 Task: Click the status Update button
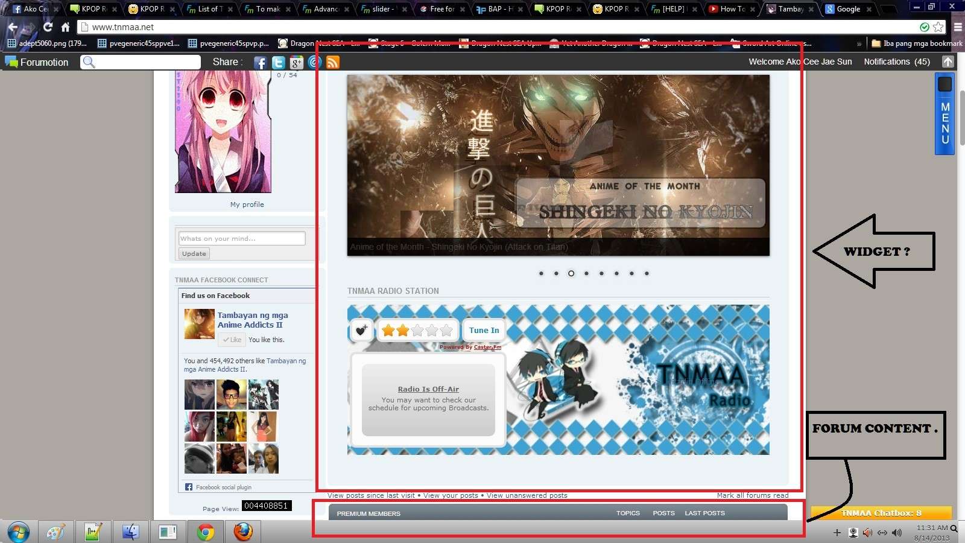pos(194,254)
